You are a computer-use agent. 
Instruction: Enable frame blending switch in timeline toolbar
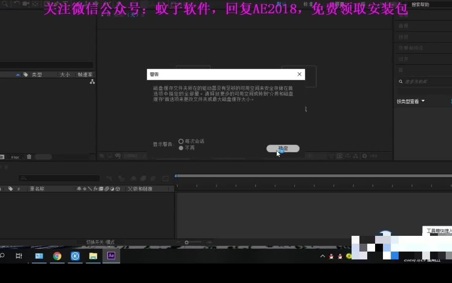point(143,178)
